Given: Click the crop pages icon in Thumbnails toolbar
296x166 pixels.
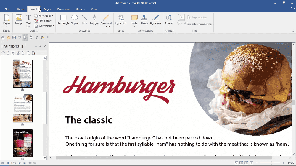Looking at the screenshot, I should point(13,53).
